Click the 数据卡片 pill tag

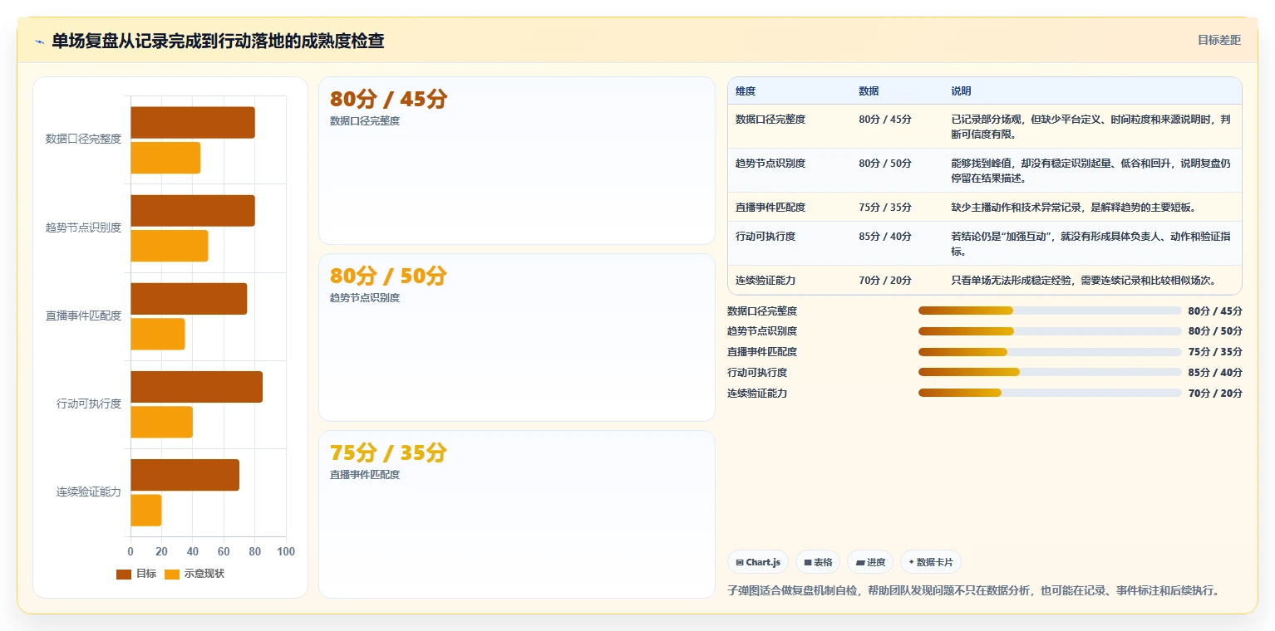[x=931, y=562]
